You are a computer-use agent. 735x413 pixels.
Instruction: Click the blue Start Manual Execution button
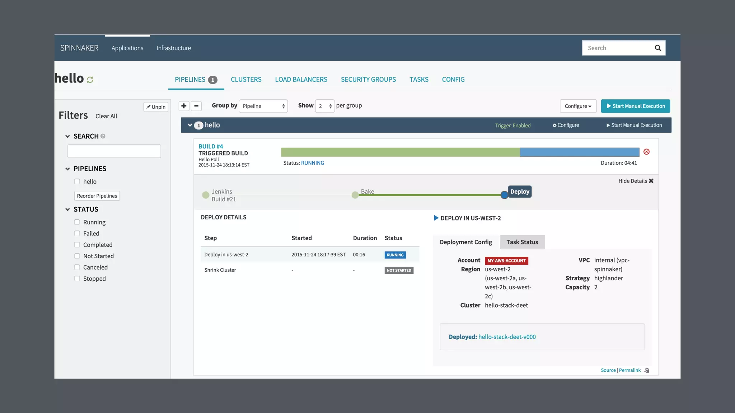click(635, 106)
